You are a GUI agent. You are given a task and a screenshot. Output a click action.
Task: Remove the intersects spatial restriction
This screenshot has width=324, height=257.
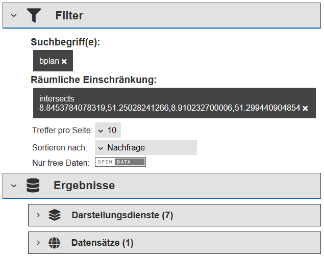click(x=305, y=108)
